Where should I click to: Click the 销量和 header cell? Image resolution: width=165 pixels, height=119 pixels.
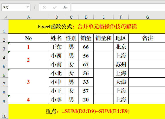click(104, 38)
